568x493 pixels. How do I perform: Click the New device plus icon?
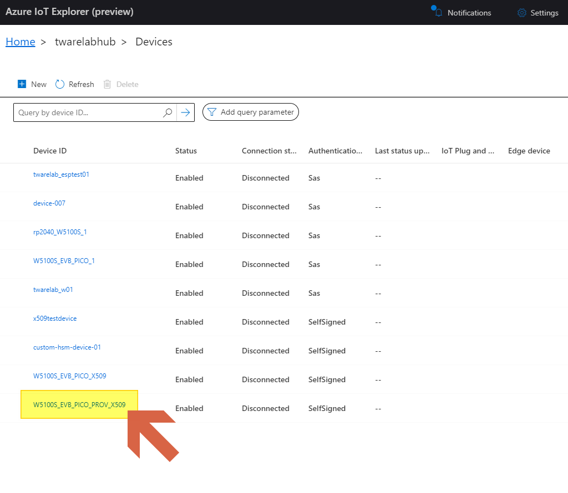click(22, 84)
